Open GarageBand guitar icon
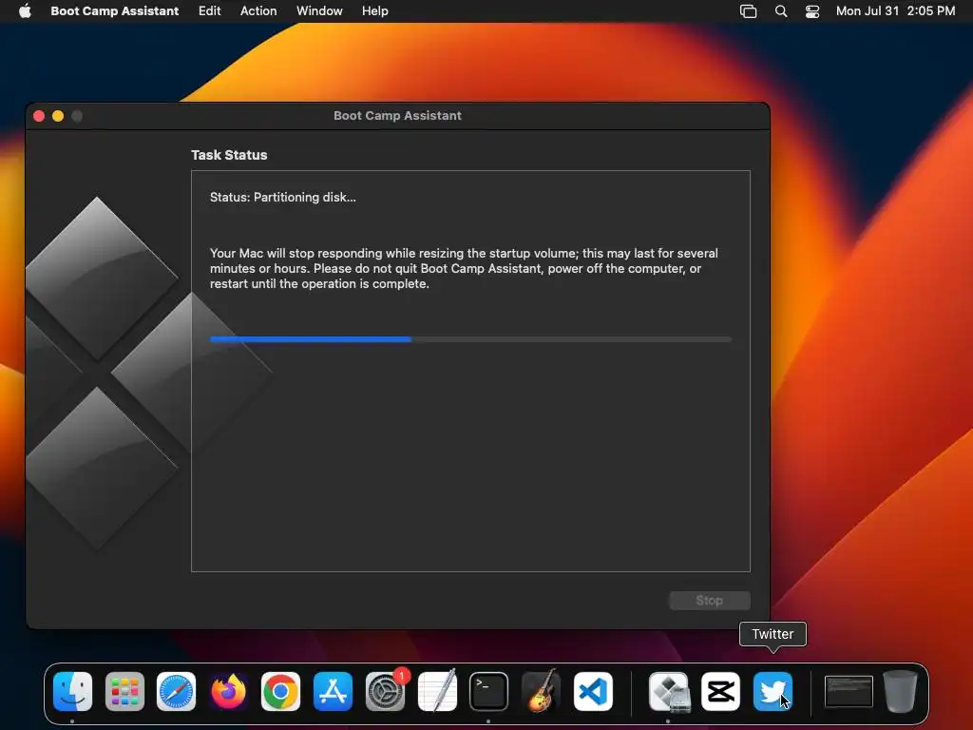Viewport: 973px width, 730px height. pos(541,691)
